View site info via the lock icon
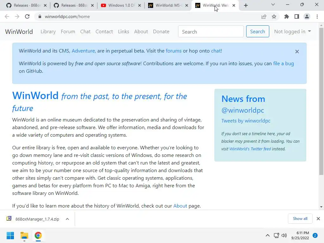The width and height of the screenshot is (324, 243). click(x=40, y=16)
